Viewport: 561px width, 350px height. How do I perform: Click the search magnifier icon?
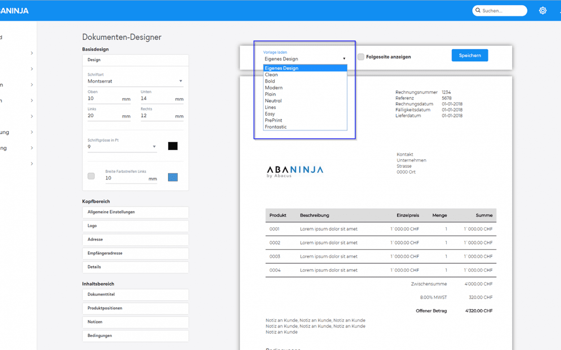[478, 10]
